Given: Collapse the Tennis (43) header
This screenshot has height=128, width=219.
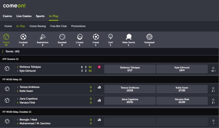Looking at the screenshot, I should (x=109, y=52).
